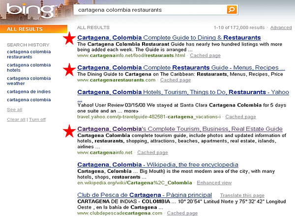
Task: Click 'Enhanced view' for the Wikipedia result
Action: 214,183
